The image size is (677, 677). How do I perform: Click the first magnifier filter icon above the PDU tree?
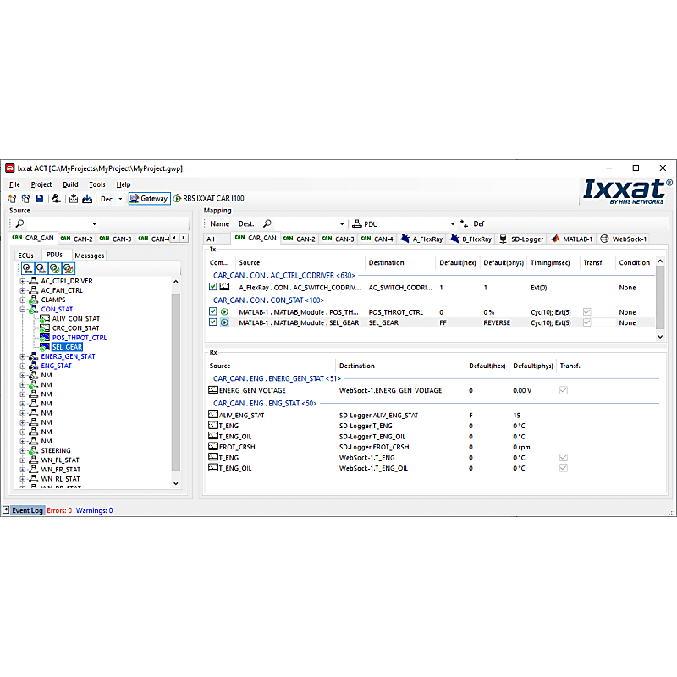26,267
